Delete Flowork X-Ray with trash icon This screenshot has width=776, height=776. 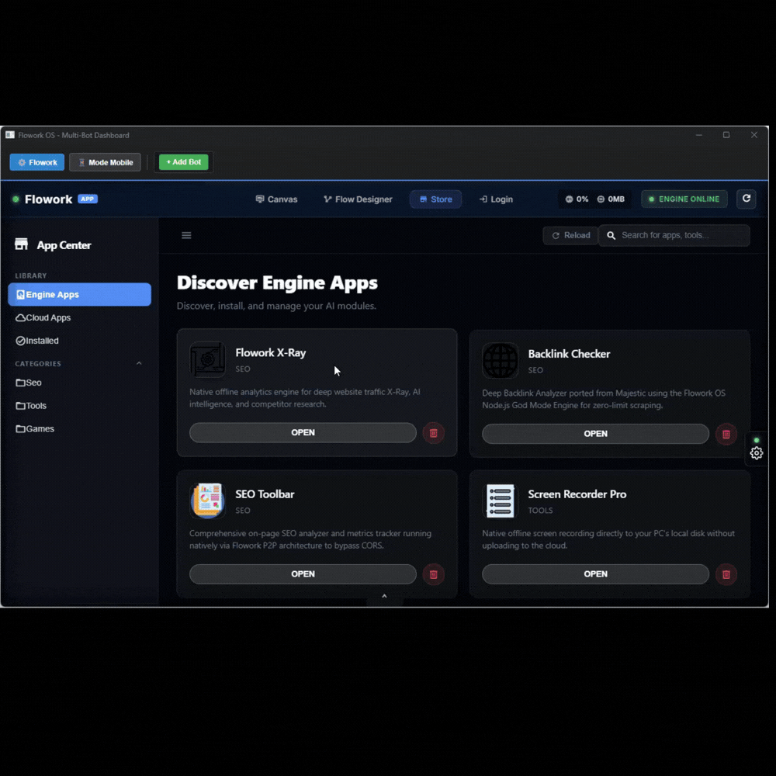click(434, 433)
